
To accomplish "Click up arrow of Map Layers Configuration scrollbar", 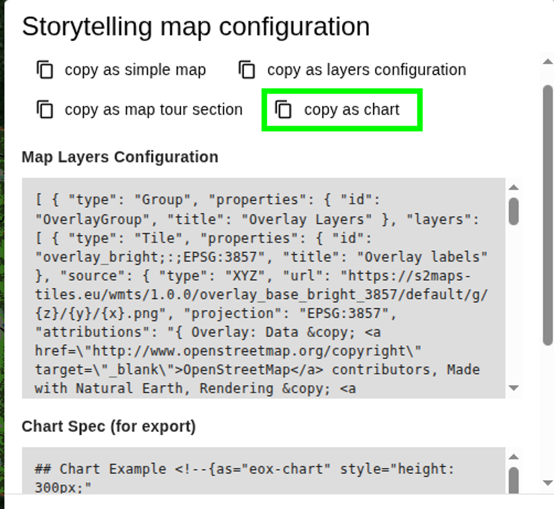I will tap(514, 188).
